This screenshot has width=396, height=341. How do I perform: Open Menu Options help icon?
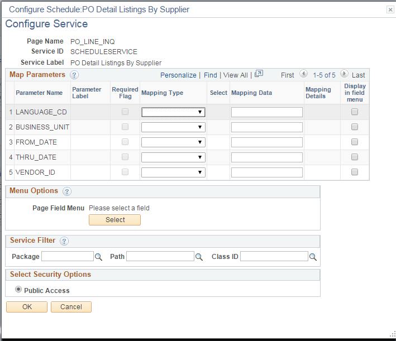[x=67, y=191]
